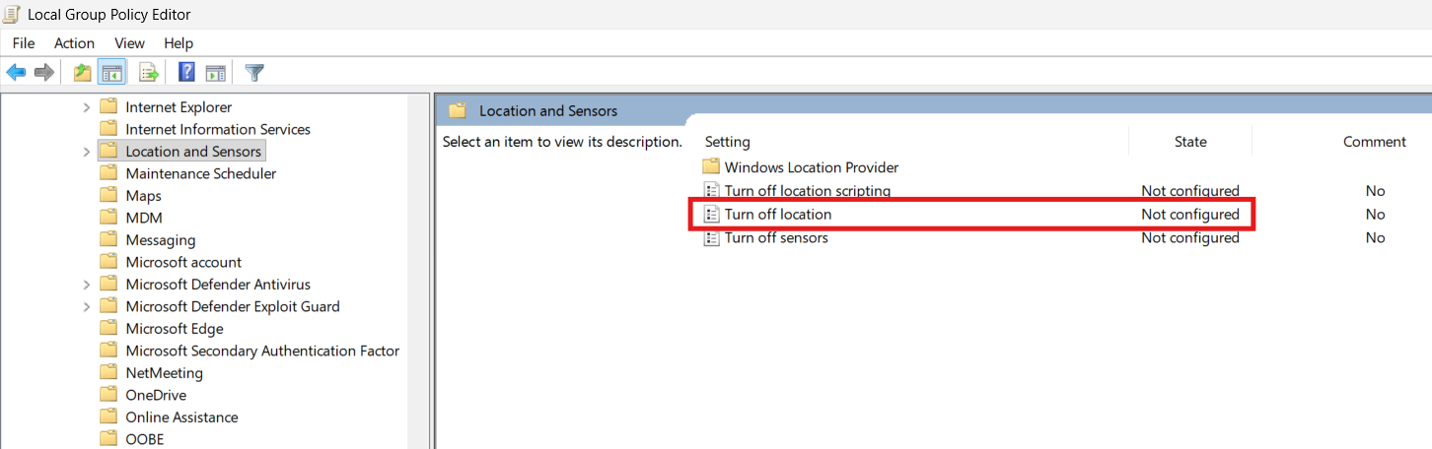Expand the Location and Sensors tree node
Image resolution: width=1432 pixels, height=449 pixels.
[87, 151]
